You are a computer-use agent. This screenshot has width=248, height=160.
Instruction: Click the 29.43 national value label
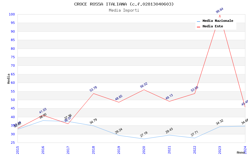click(x=169, y=131)
